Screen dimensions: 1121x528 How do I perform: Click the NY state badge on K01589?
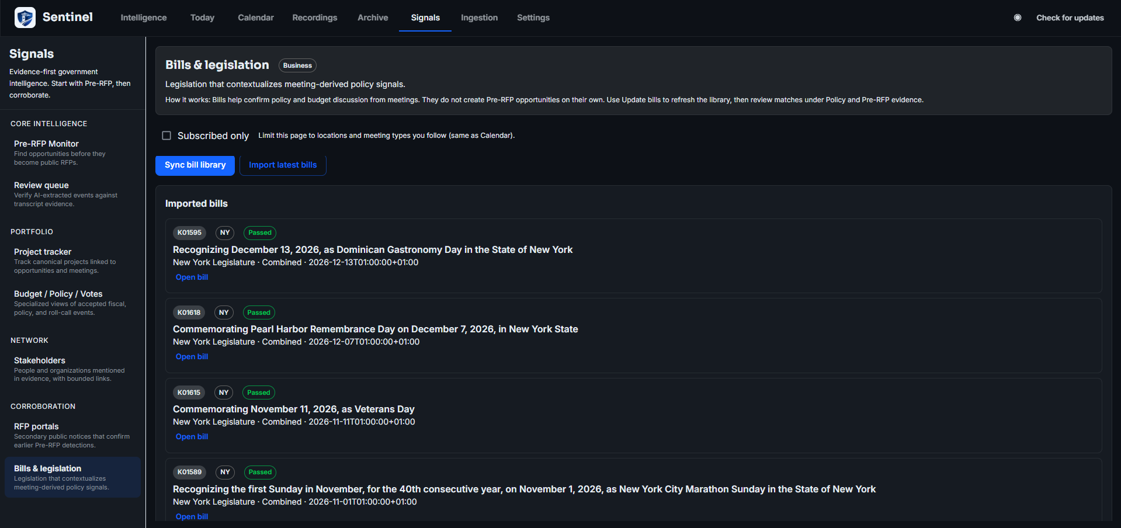(x=225, y=472)
